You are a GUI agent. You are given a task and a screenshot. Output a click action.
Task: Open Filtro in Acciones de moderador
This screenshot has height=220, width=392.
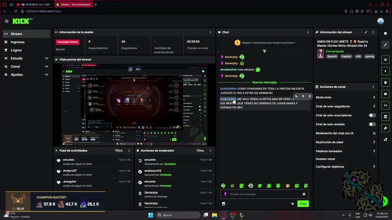click(x=200, y=151)
